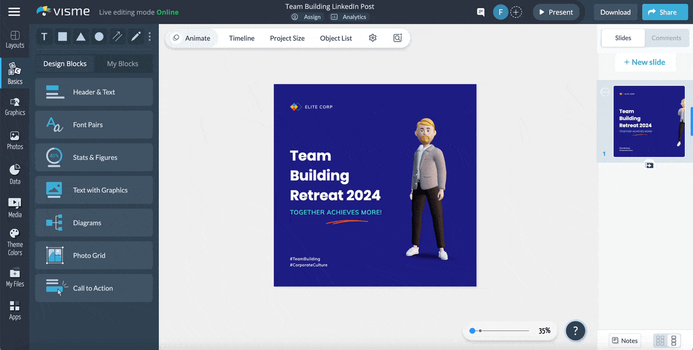693x350 pixels.
Task: Open the main hamburger menu
Action: pyautogui.click(x=14, y=12)
